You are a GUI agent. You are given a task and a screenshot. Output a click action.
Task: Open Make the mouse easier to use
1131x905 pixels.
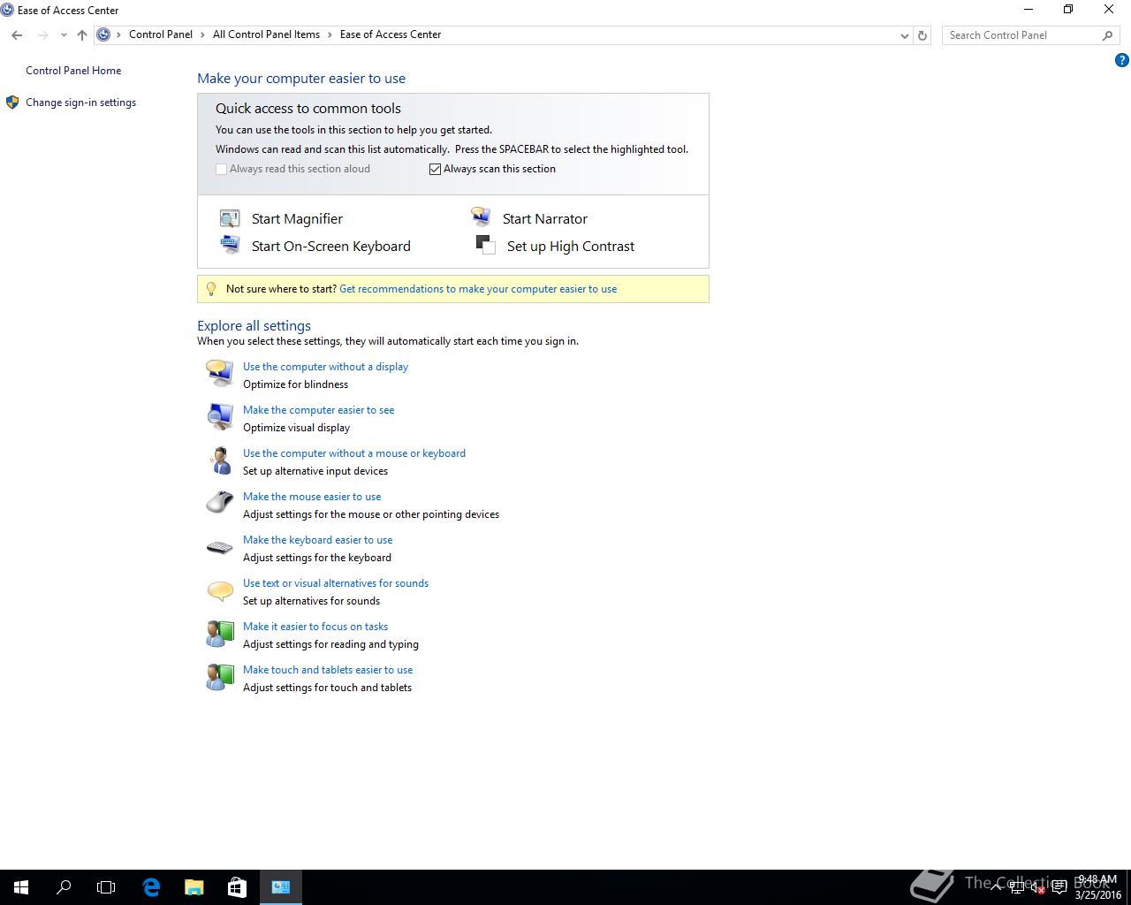[312, 497]
